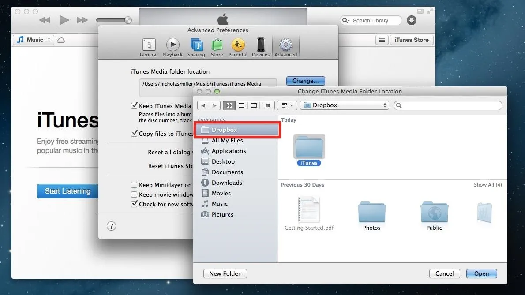Viewport: 525px width, 295px height.
Task: Click the iCloud icon beside Music
Action: coord(61,40)
